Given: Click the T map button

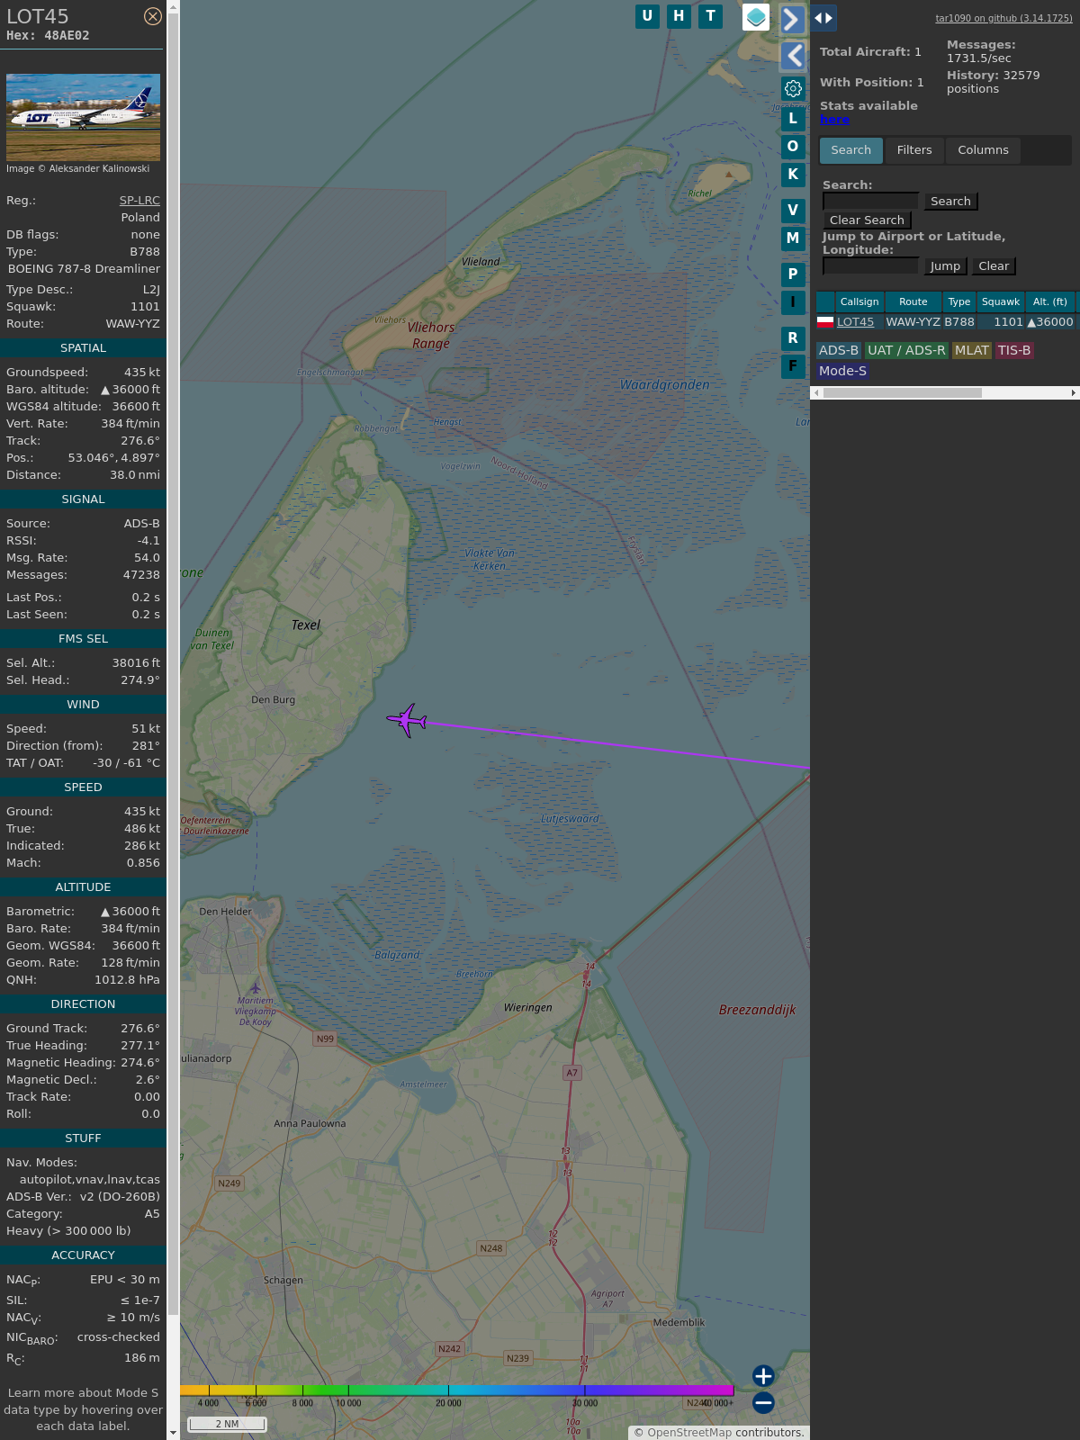Looking at the screenshot, I should click(711, 16).
